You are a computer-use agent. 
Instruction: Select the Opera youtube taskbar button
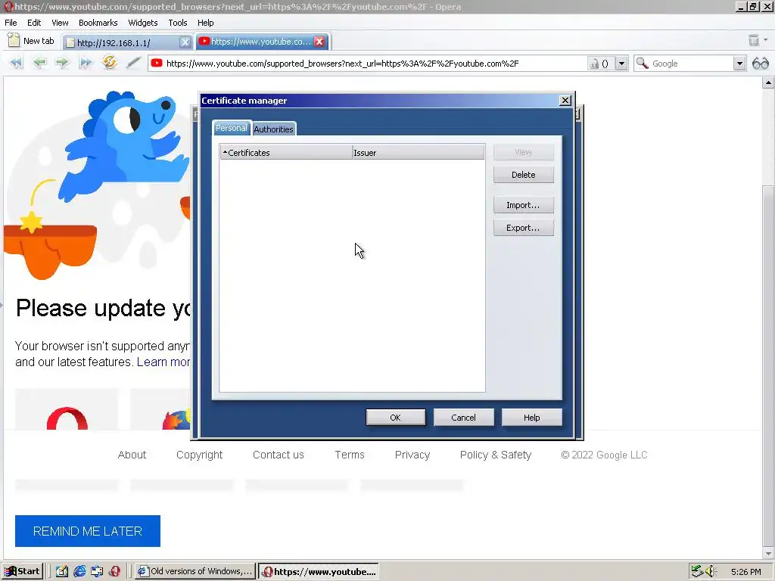tap(319, 572)
